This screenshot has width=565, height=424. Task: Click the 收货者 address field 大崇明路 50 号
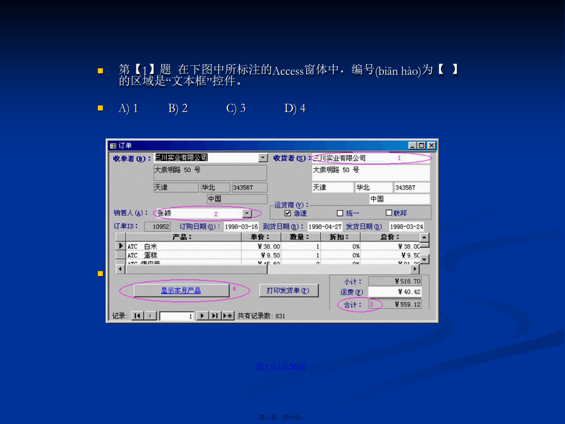[x=371, y=173]
